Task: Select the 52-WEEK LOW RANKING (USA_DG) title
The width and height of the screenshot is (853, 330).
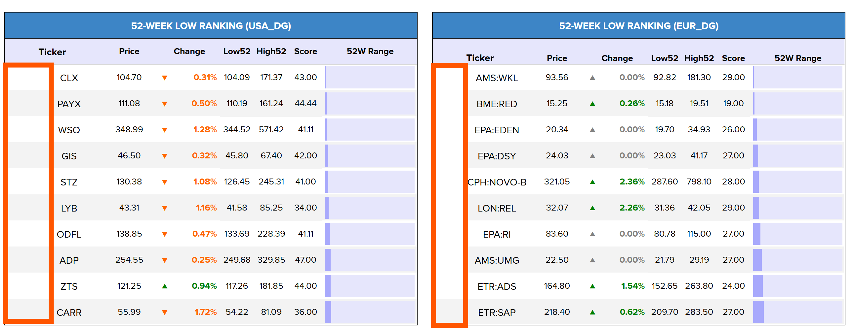Action: click(211, 26)
